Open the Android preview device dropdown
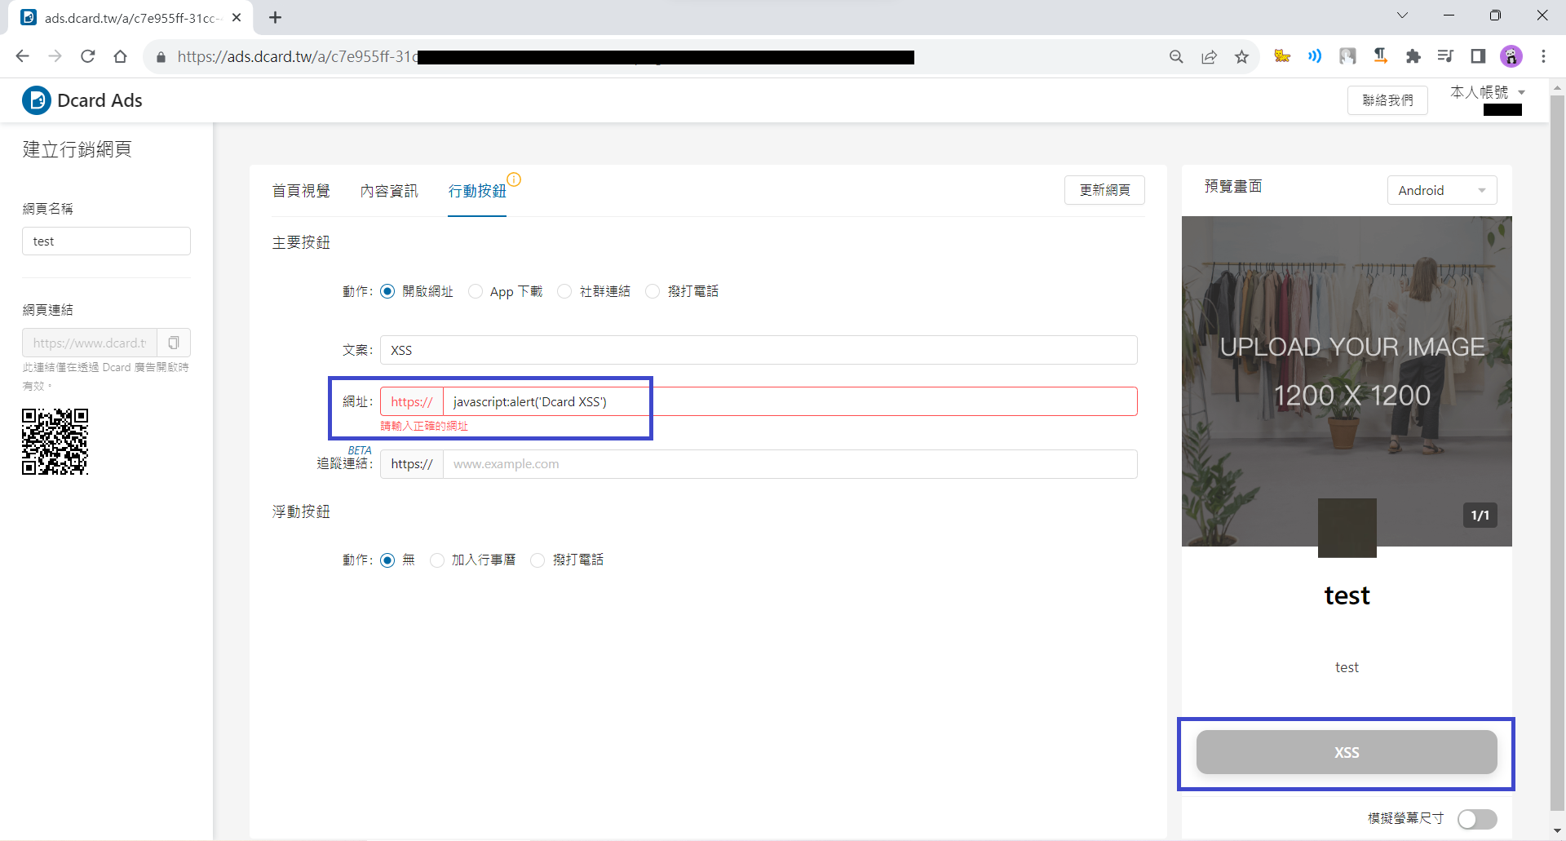The height and width of the screenshot is (841, 1566). pos(1442,190)
